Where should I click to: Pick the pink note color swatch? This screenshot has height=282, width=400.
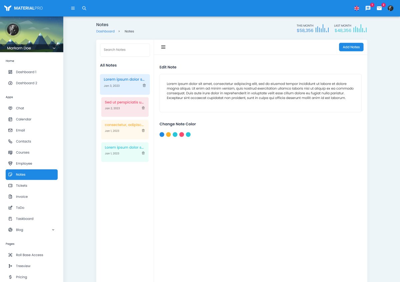[182, 135]
